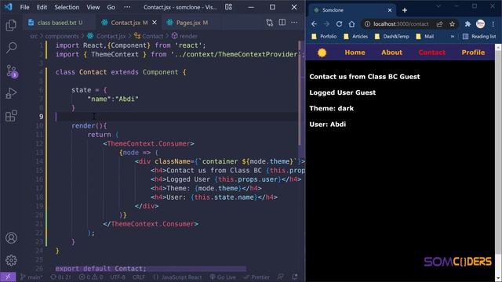This screenshot has height=282, width=502.
Task: Click the UTF-8 encoding in the status bar
Action: [118, 277]
